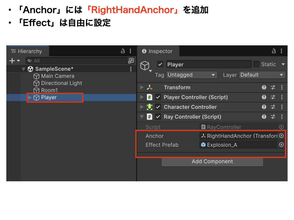The width and height of the screenshot is (294, 220).
Task: Select Main Camera in the Hierarchy
Action: [57, 76]
